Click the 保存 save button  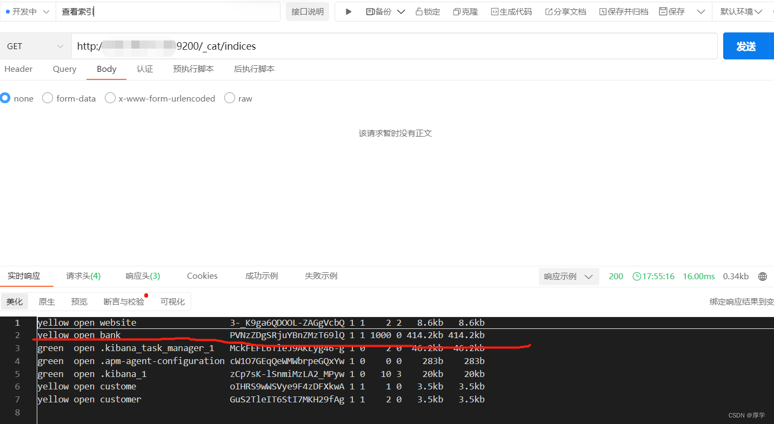[x=672, y=12]
